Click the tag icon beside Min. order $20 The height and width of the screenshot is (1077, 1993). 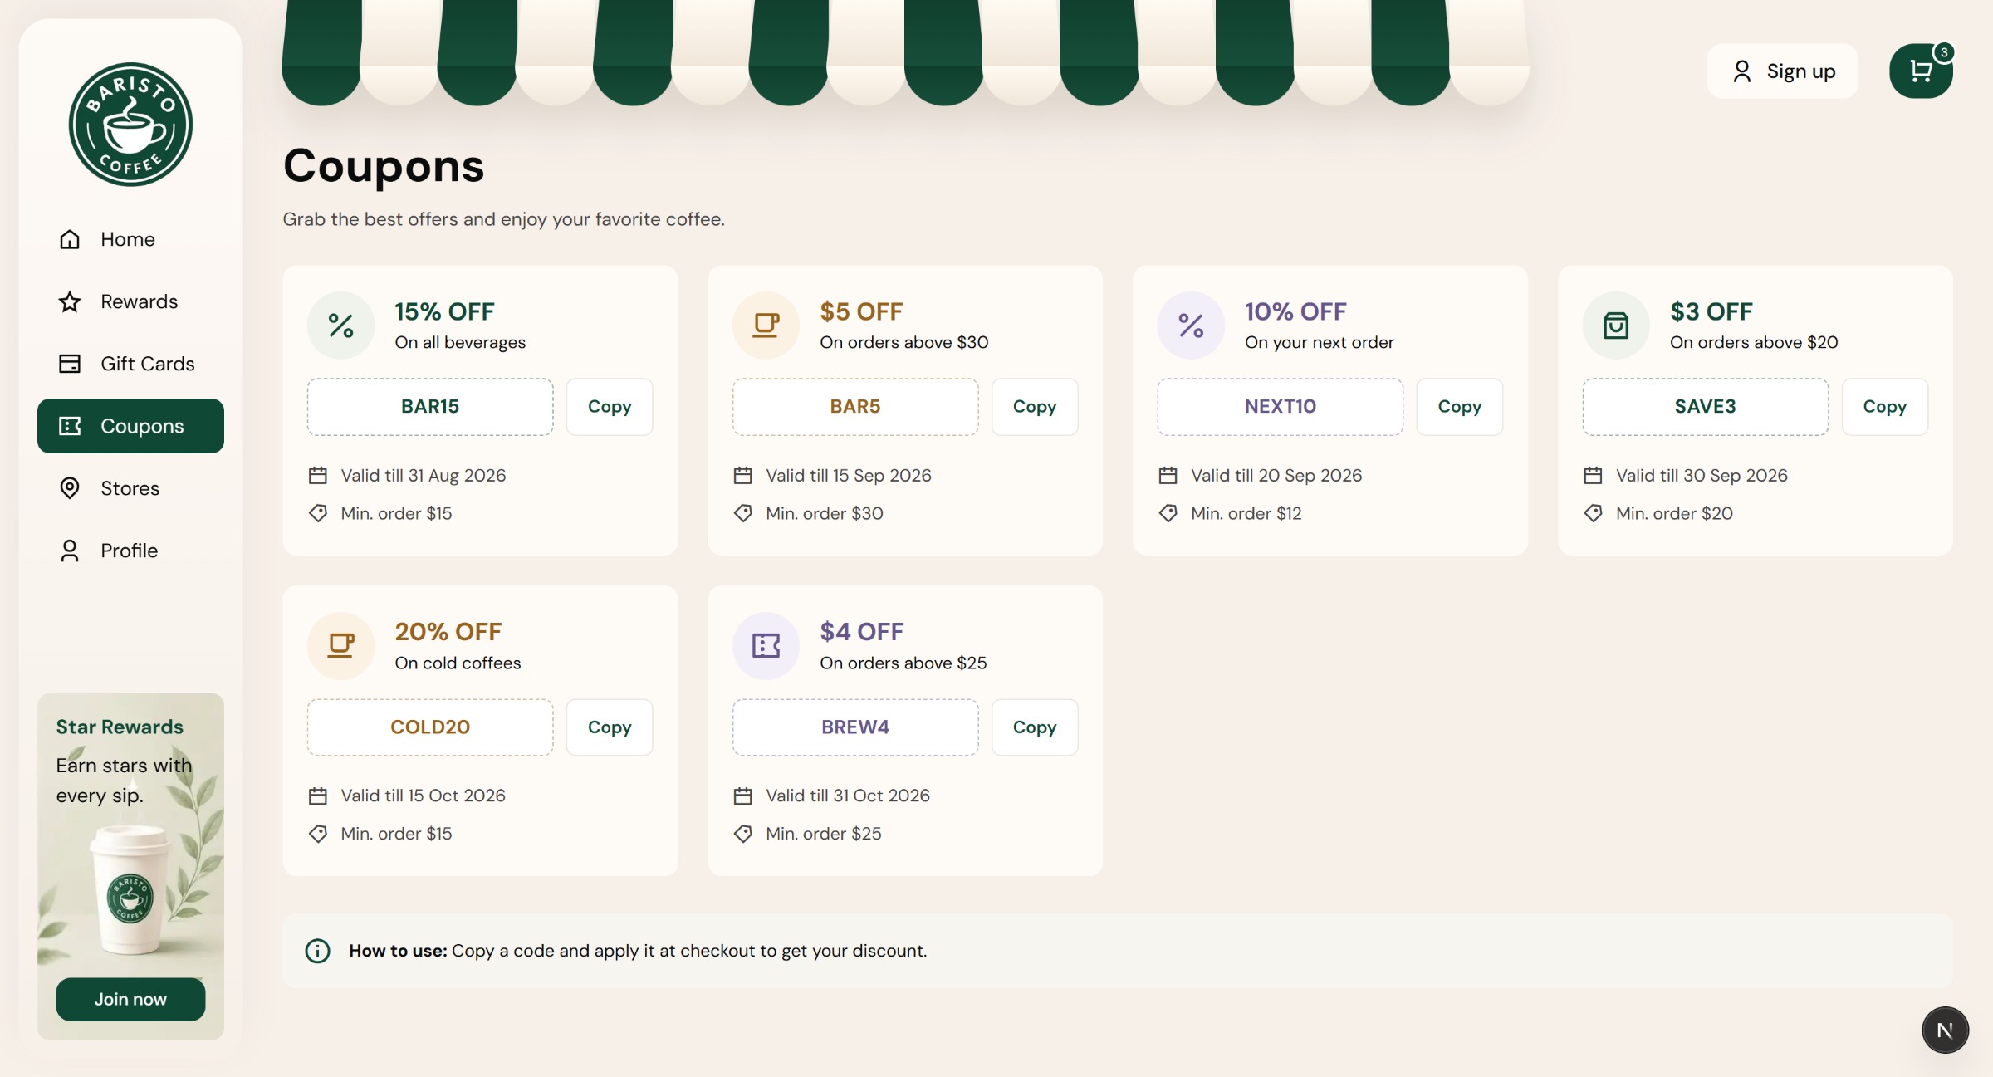coord(1593,513)
